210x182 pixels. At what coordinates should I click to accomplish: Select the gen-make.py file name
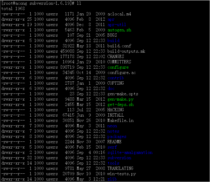click(121, 99)
